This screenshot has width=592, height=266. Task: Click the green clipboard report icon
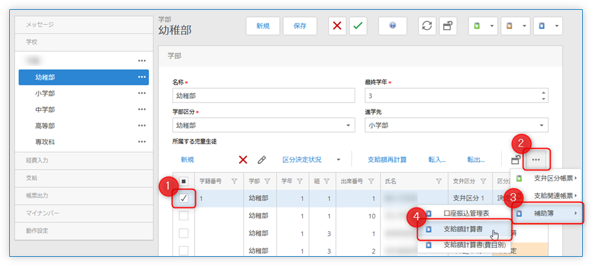[x=477, y=26]
